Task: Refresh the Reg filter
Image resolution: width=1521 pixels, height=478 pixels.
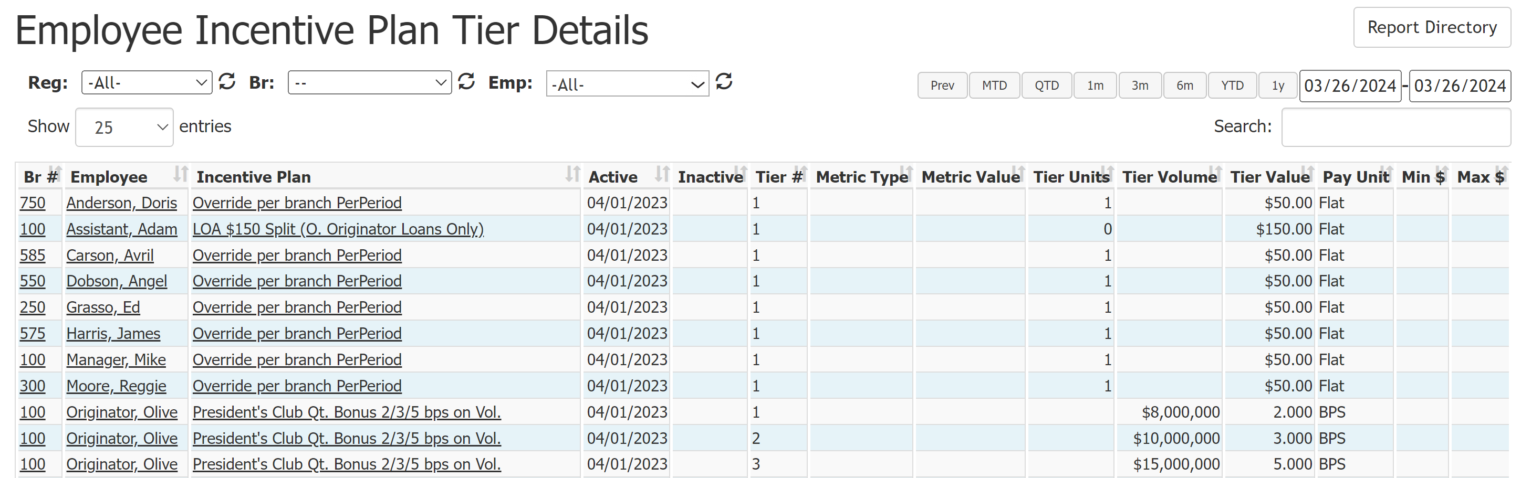Action: (227, 81)
